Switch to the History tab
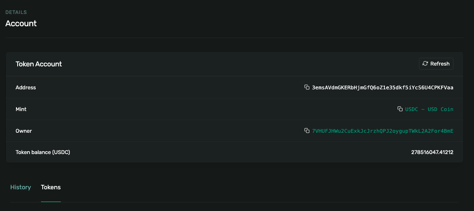 [21, 187]
